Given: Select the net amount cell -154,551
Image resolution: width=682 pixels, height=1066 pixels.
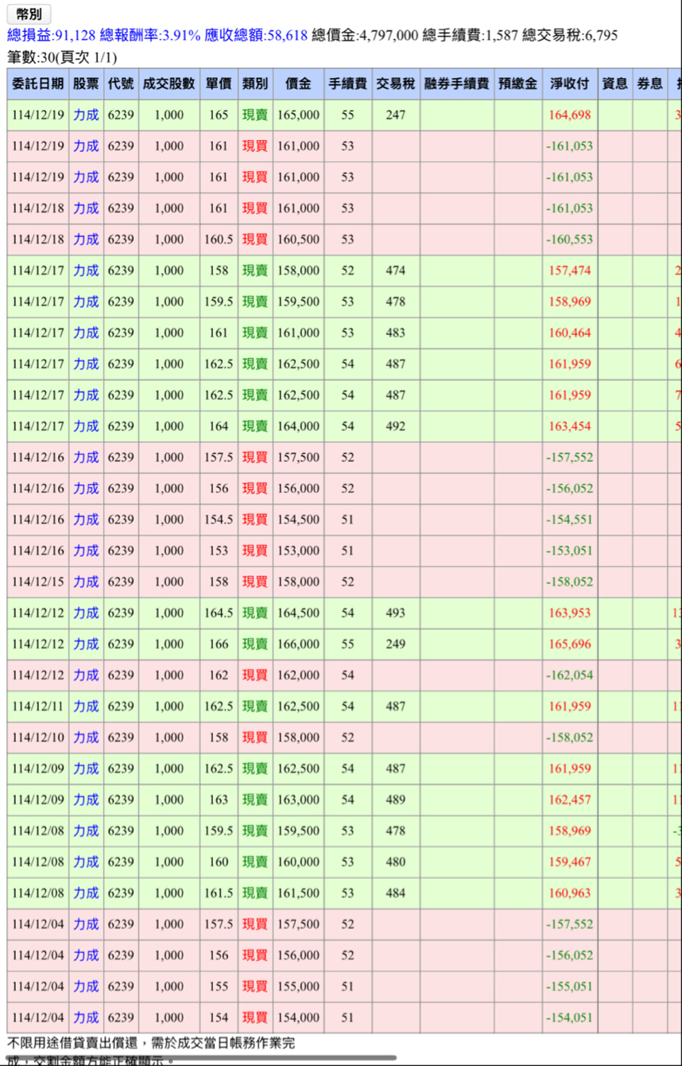Looking at the screenshot, I should tap(569, 519).
